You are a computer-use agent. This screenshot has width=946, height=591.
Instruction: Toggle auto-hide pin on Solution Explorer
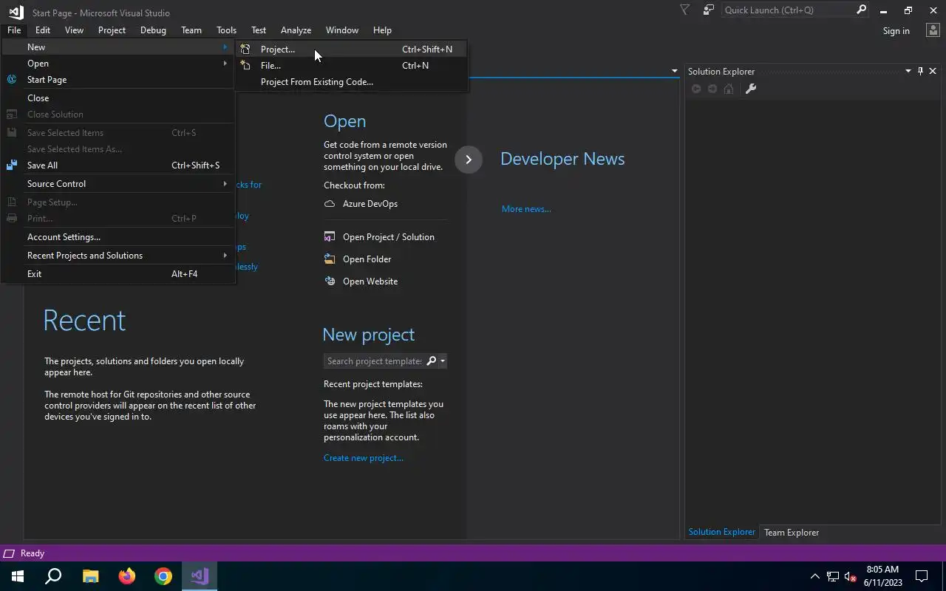pos(920,71)
